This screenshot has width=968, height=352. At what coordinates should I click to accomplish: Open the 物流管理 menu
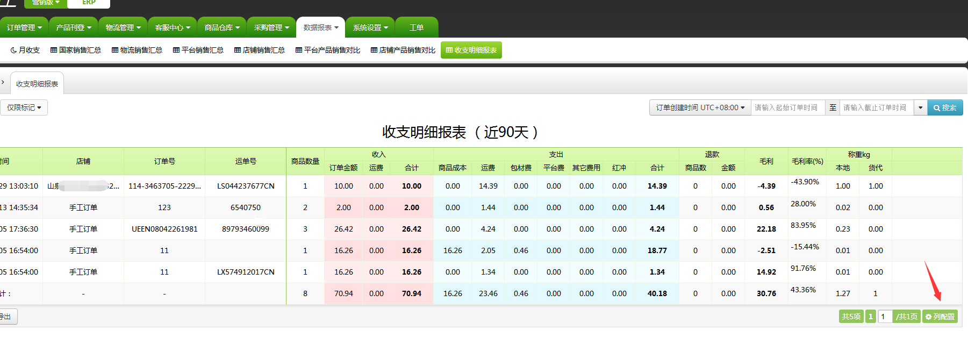[123, 27]
